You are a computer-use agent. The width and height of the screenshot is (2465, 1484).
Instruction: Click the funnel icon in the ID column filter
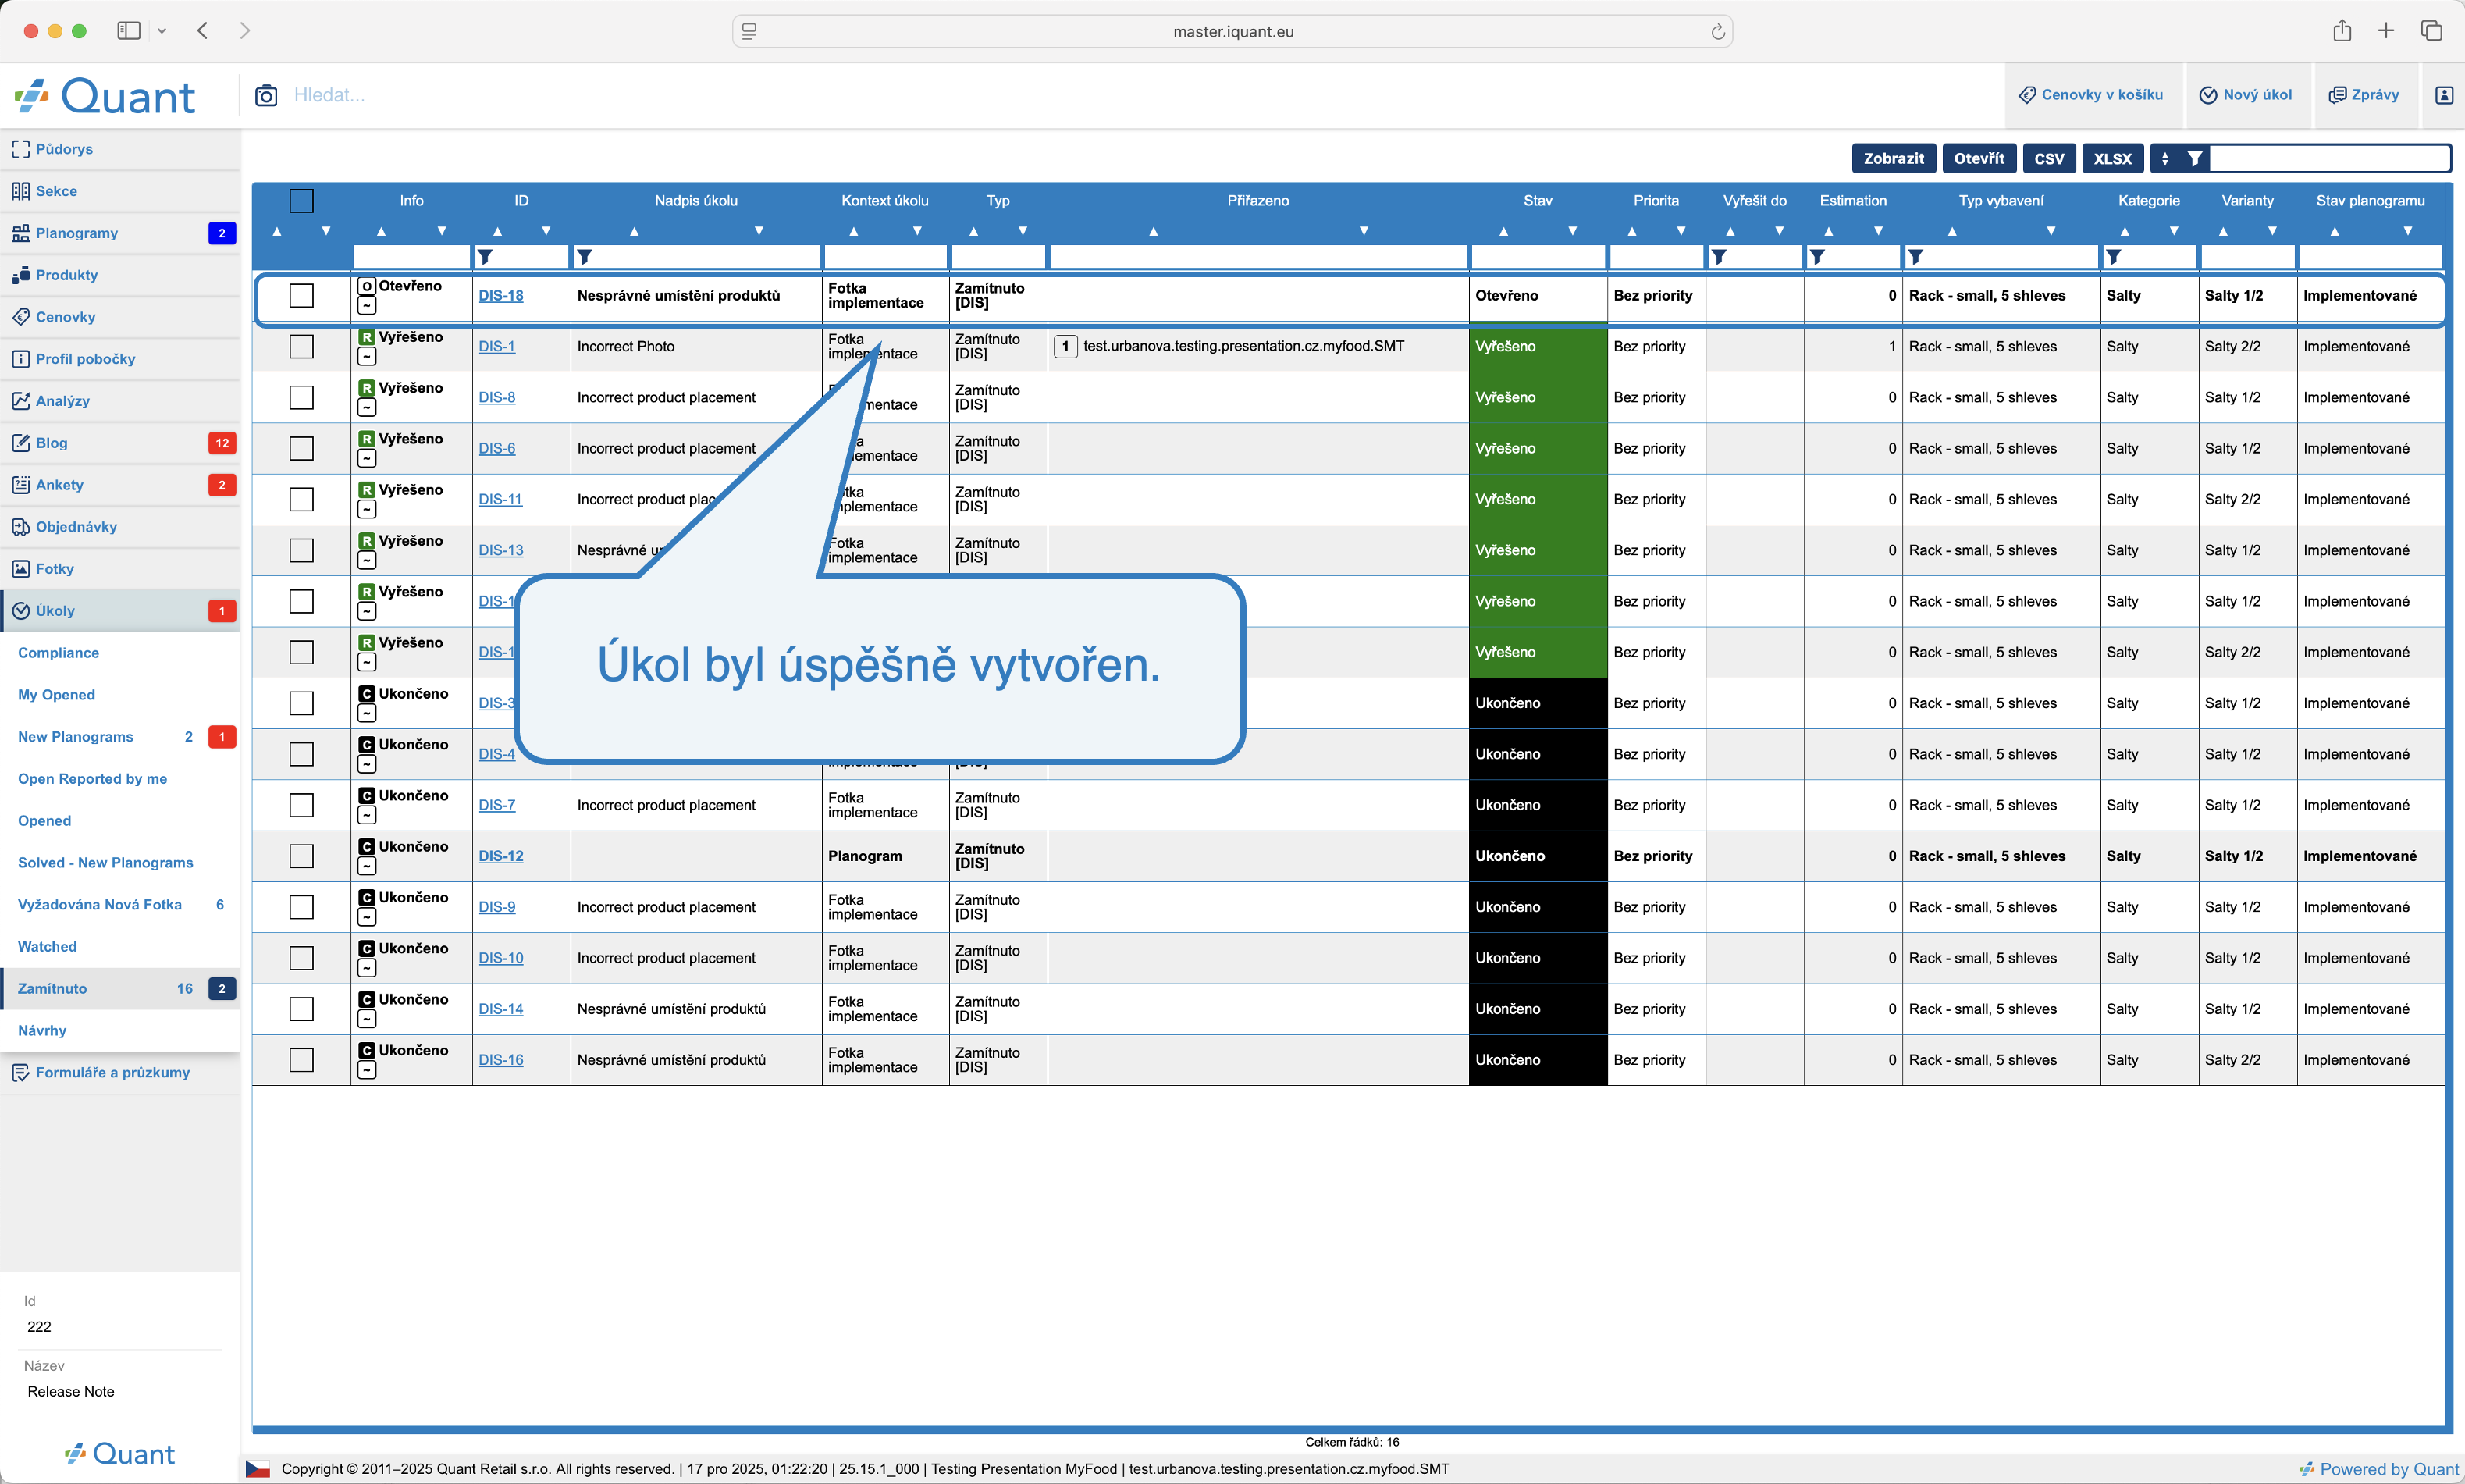pos(485,257)
